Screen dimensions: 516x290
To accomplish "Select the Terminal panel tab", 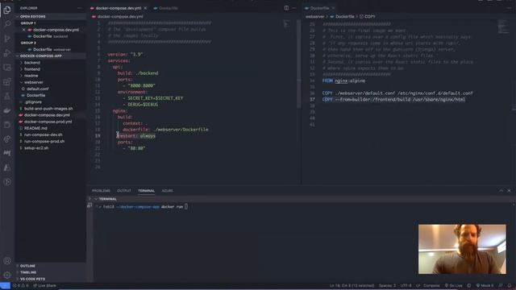I will [147, 191].
